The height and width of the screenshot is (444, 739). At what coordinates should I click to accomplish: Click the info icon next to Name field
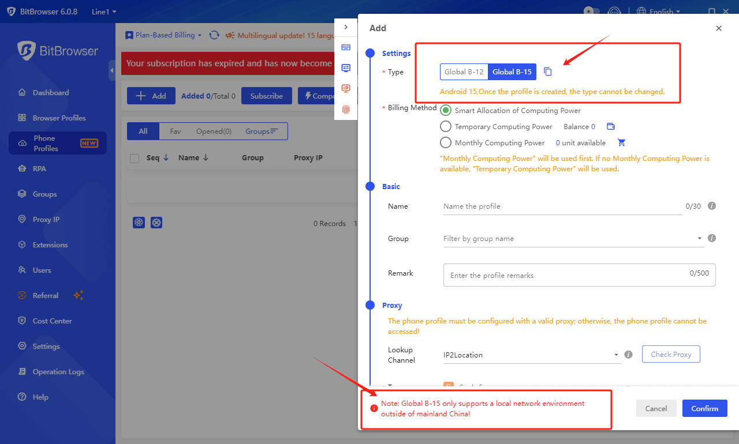(x=712, y=205)
